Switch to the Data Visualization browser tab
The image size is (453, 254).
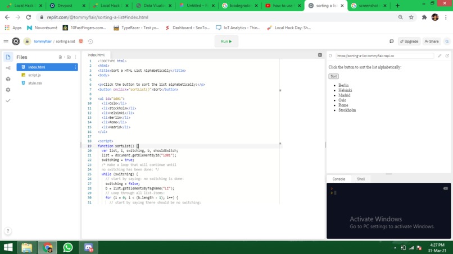[x=153, y=6]
